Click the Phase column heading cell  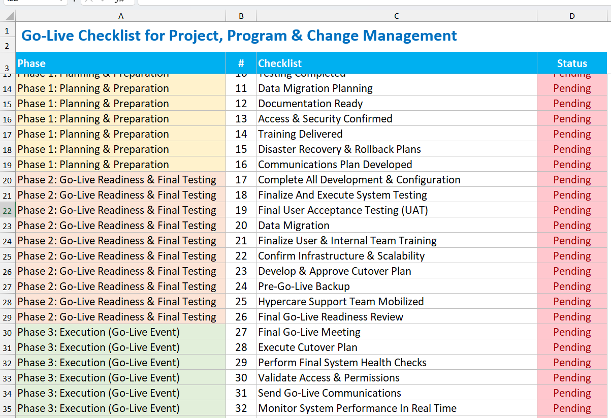coord(121,63)
